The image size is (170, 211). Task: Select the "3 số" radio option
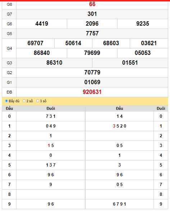[x=38, y=101]
